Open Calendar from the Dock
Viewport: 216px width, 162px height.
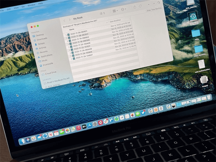(x=56, y=133)
